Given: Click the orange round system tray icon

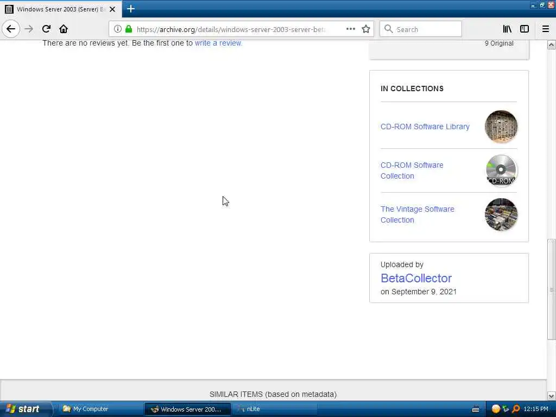Looking at the screenshot, I should [x=496, y=409].
